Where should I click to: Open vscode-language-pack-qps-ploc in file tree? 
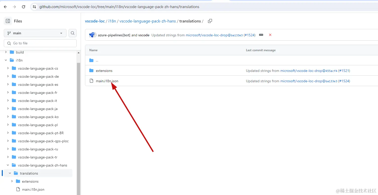(43, 141)
